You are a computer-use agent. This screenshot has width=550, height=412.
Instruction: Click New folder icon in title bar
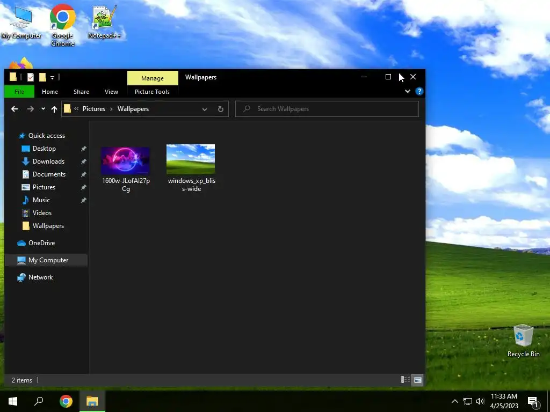(x=42, y=77)
